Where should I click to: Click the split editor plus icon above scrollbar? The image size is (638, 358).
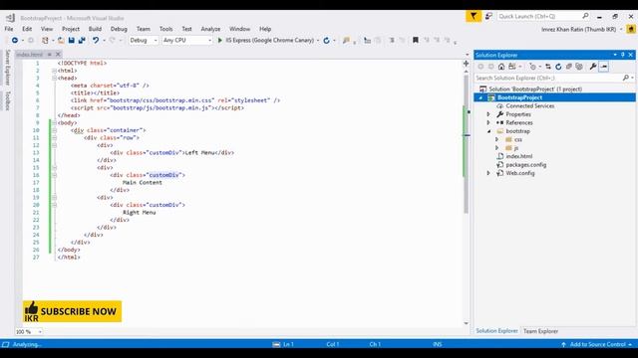pos(466,64)
